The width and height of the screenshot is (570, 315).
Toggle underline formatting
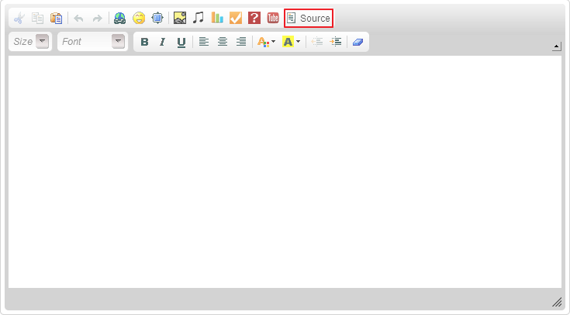(181, 42)
